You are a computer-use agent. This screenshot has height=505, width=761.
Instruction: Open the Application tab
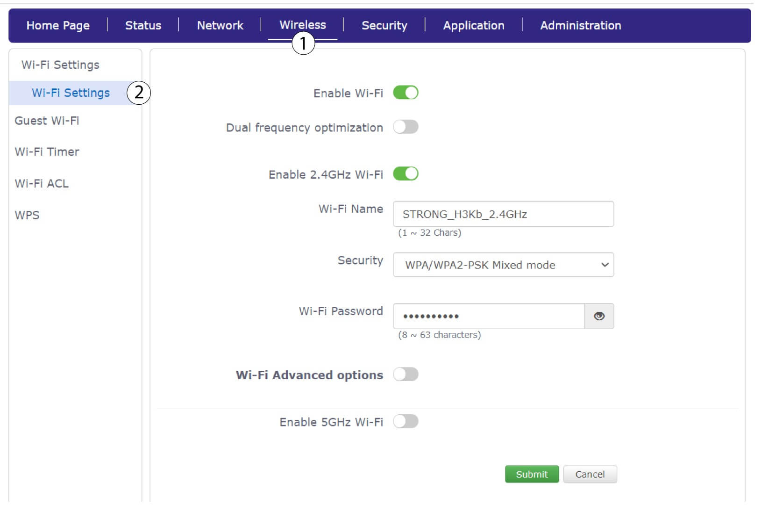[x=473, y=25]
